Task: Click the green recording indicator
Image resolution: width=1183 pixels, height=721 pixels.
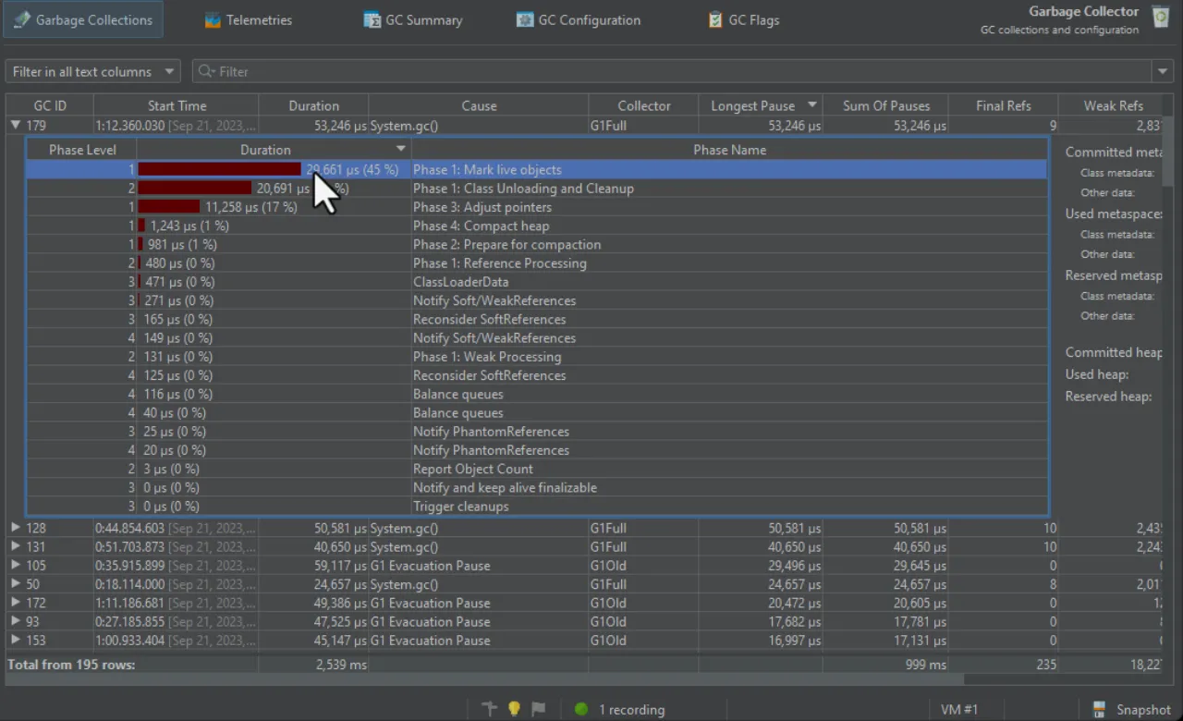Action: click(580, 709)
